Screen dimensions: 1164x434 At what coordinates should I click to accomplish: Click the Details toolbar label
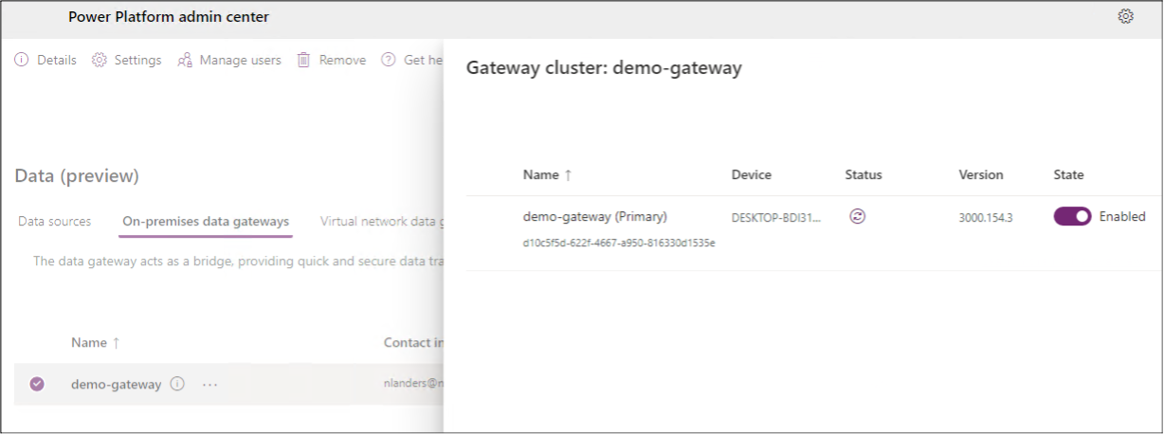coord(57,60)
